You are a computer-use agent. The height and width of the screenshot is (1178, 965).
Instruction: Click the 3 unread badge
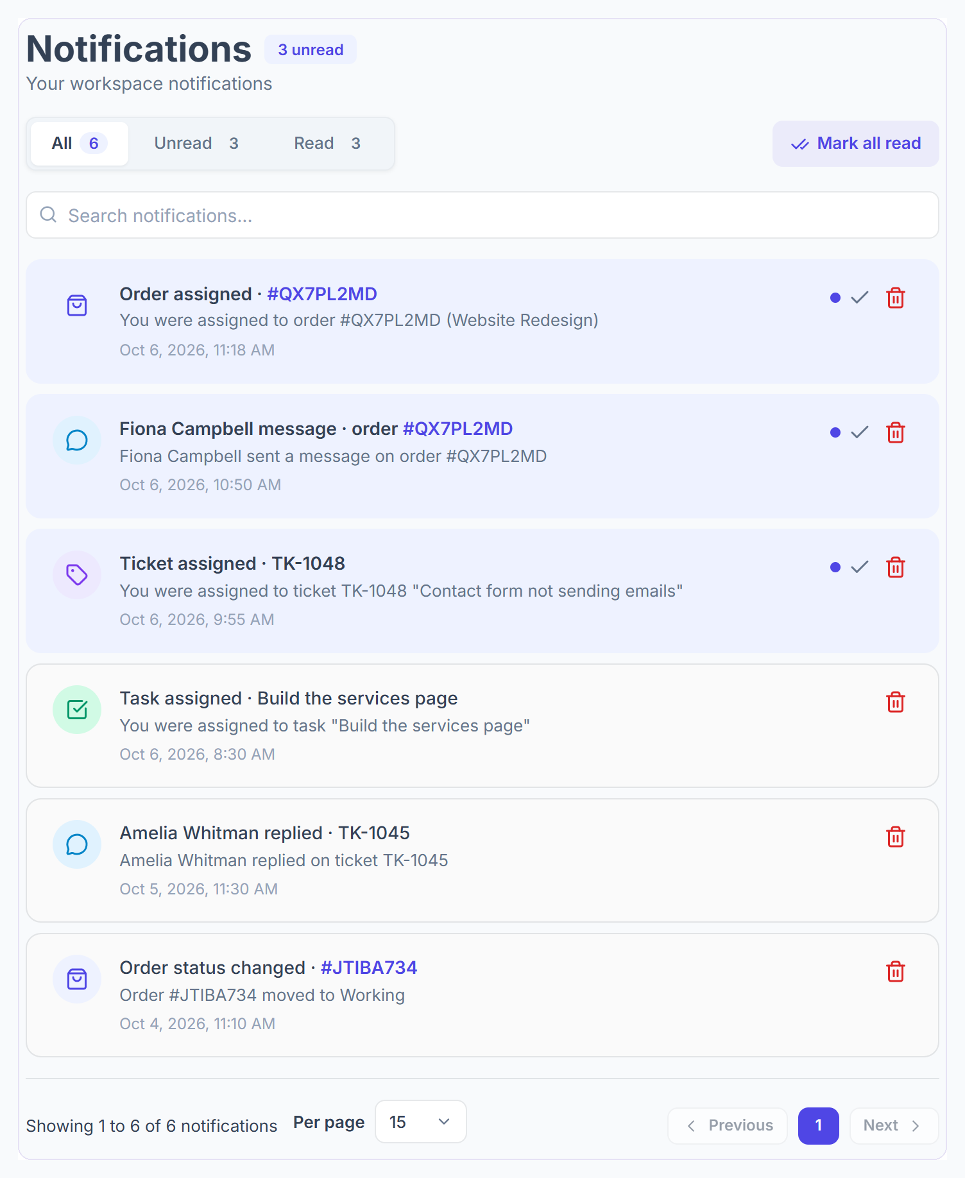pos(311,49)
